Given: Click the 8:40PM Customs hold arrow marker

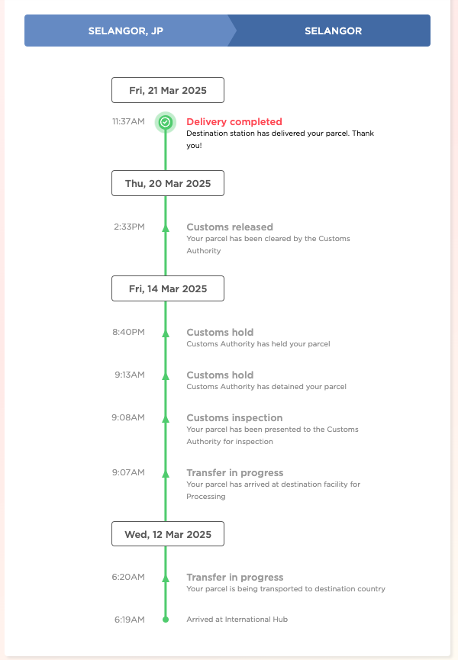Looking at the screenshot, I should click(x=165, y=332).
